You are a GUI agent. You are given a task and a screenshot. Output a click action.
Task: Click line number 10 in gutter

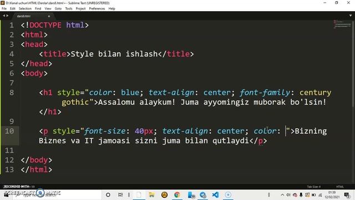[x=9, y=131]
